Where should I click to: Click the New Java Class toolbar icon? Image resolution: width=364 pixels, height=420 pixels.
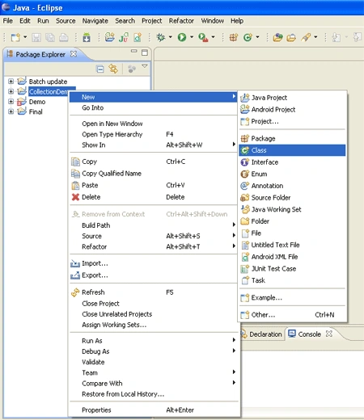point(248,37)
